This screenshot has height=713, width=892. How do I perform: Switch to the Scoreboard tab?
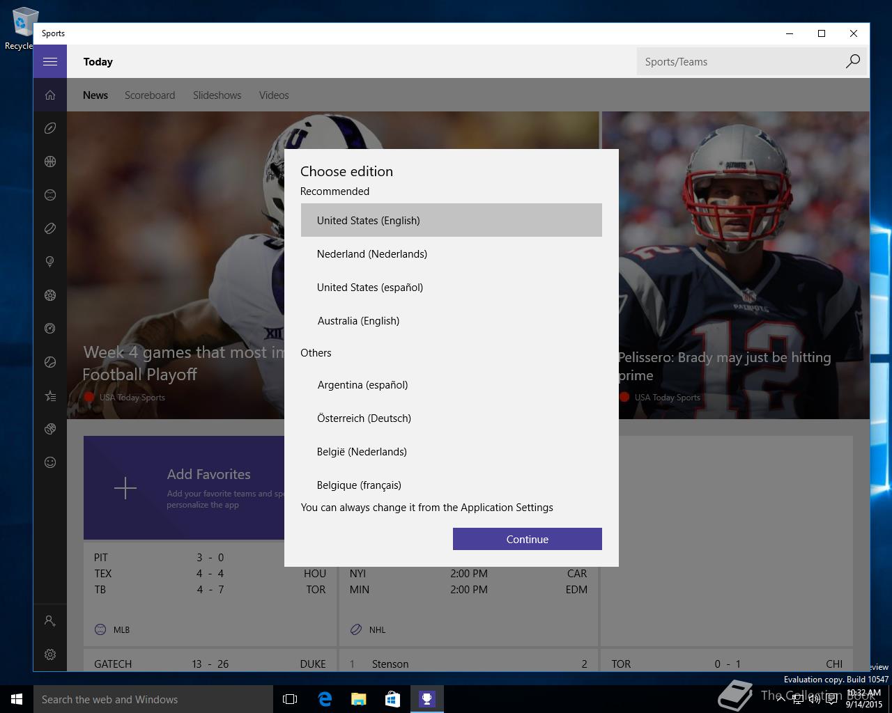coord(150,95)
